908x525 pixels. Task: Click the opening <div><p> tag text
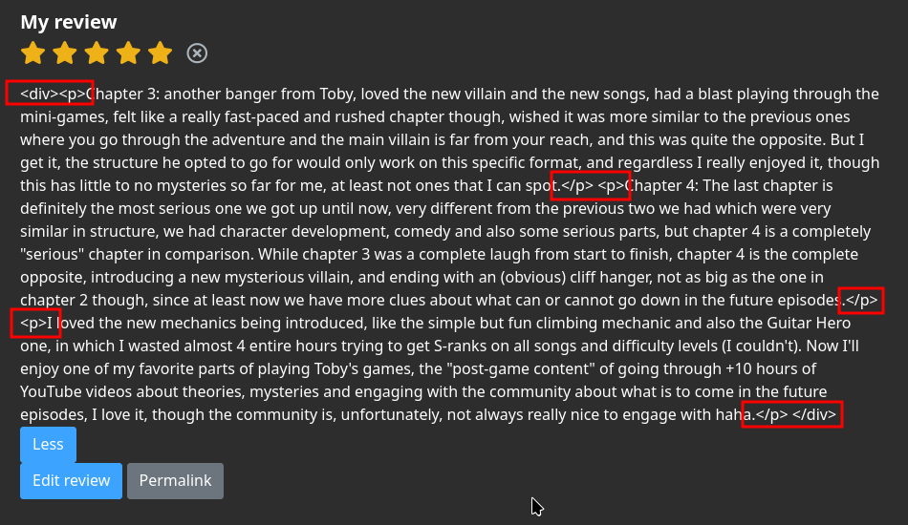click(53, 94)
